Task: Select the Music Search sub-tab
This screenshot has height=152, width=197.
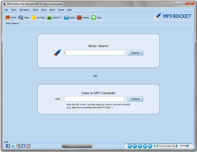Action: click(x=12, y=23)
